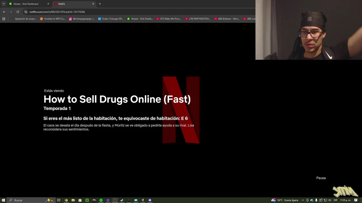Open Steam from the taskbar
Image resolution: width=362 pixels, height=203 pixels.
coord(122,200)
